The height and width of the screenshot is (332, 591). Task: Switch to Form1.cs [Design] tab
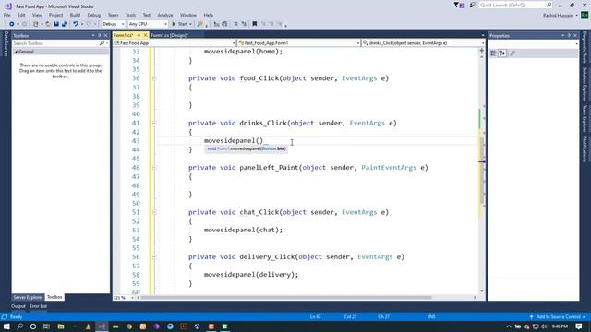(169, 35)
